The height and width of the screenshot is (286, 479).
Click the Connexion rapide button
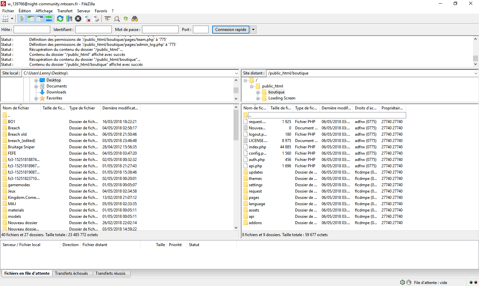[x=231, y=30]
